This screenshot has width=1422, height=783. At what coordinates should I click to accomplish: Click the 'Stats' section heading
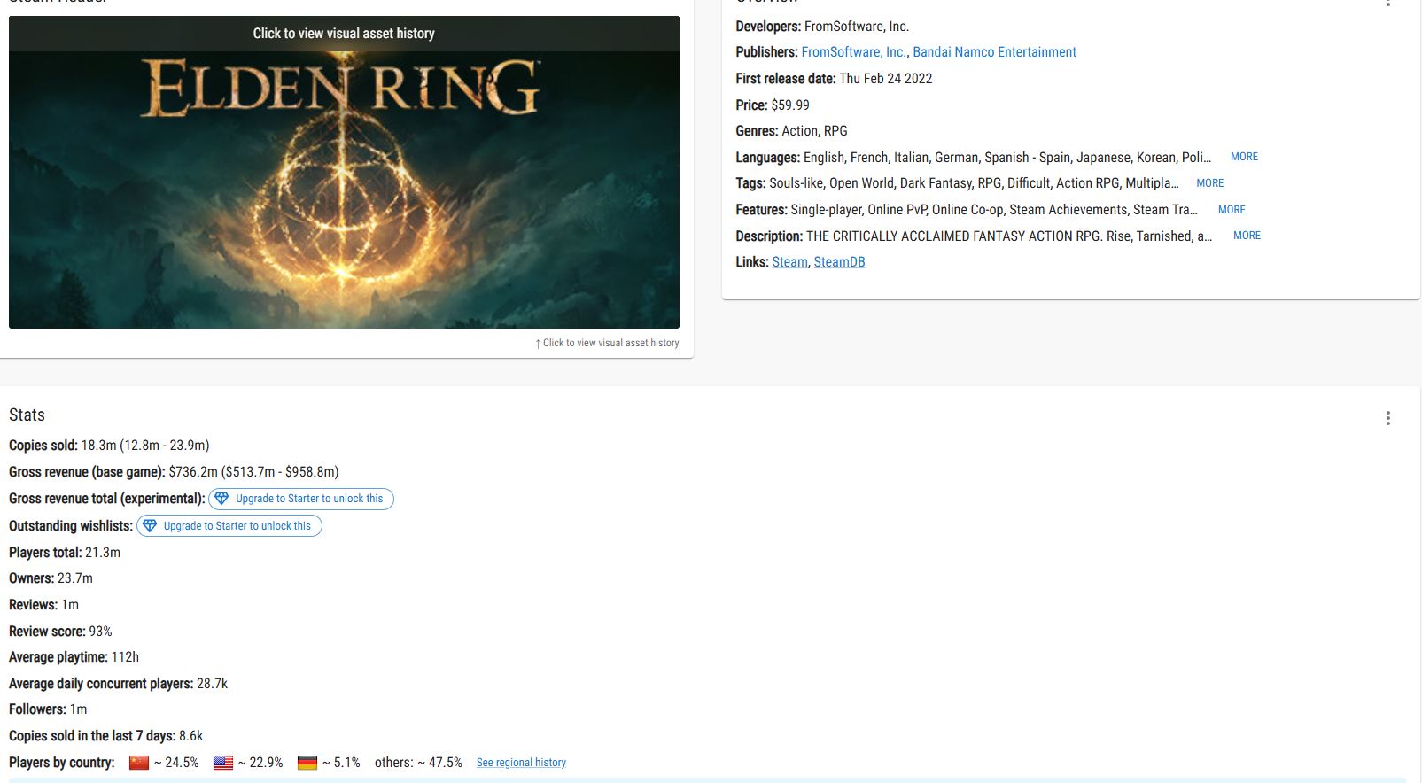[x=27, y=415]
